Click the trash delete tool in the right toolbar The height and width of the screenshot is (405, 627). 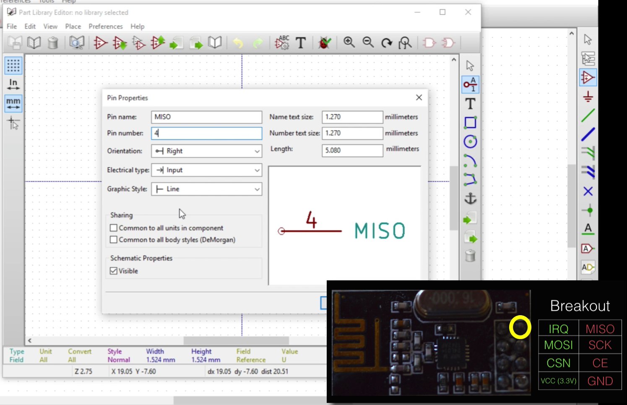click(x=470, y=255)
